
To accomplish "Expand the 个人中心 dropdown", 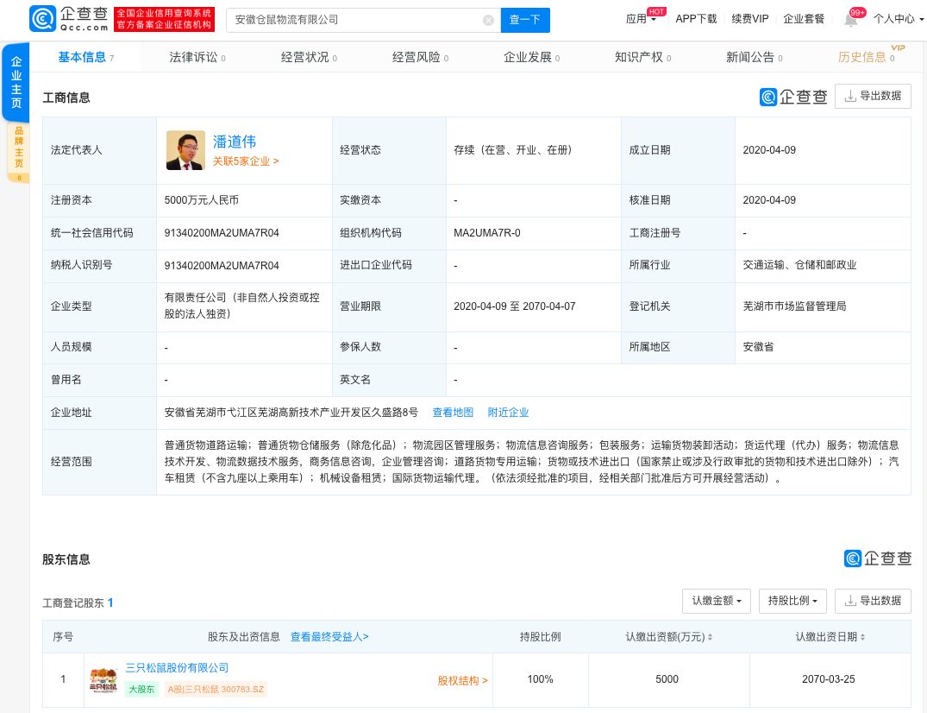I will [x=898, y=19].
